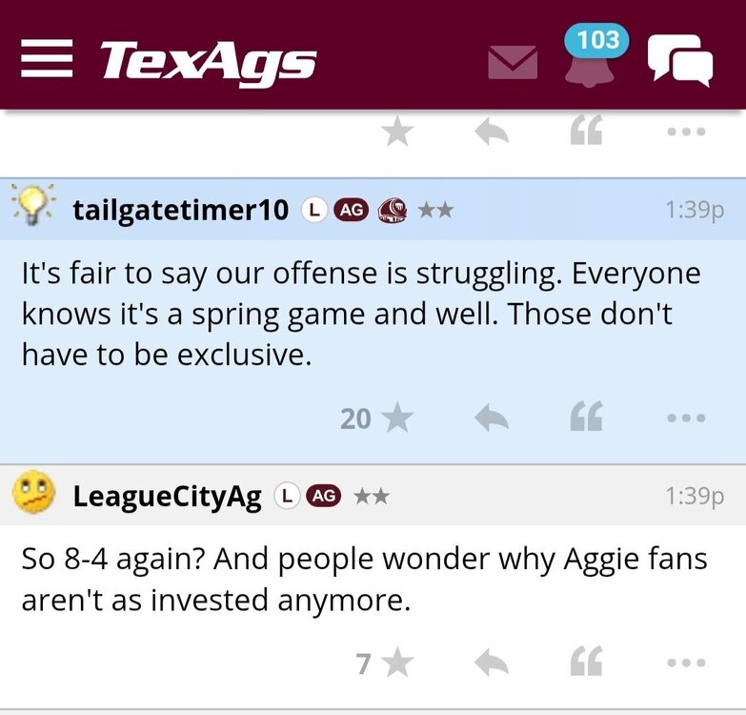
Task: Quote LeagueCityAg's post
Action: coord(586,663)
